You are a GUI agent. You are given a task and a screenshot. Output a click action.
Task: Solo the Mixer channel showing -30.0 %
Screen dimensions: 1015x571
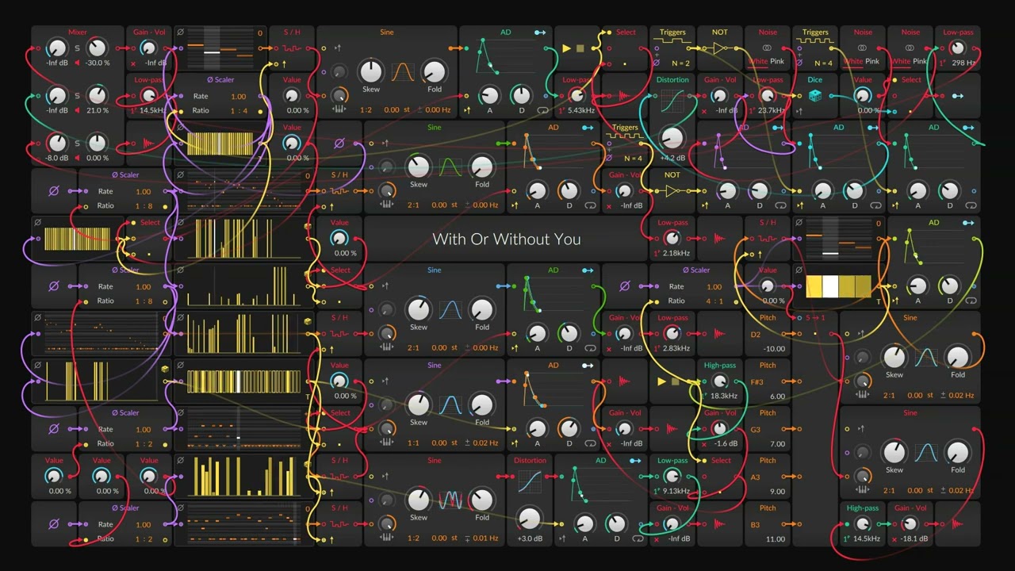coord(77,48)
